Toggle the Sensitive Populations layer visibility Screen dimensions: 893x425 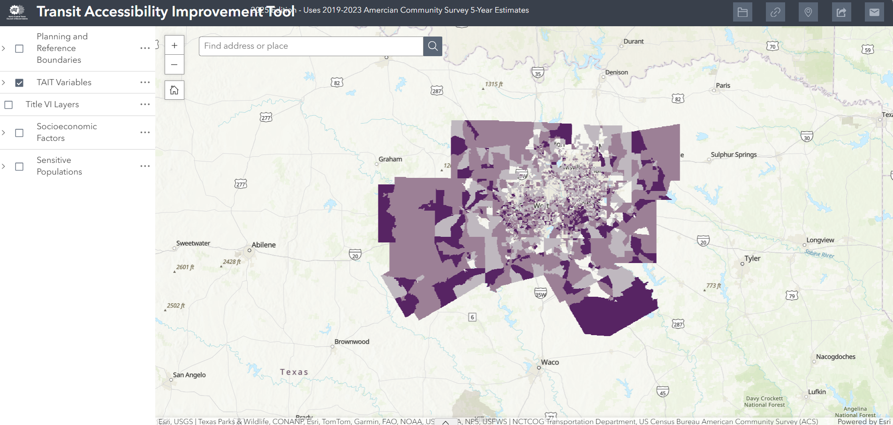click(x=19, y=166)
